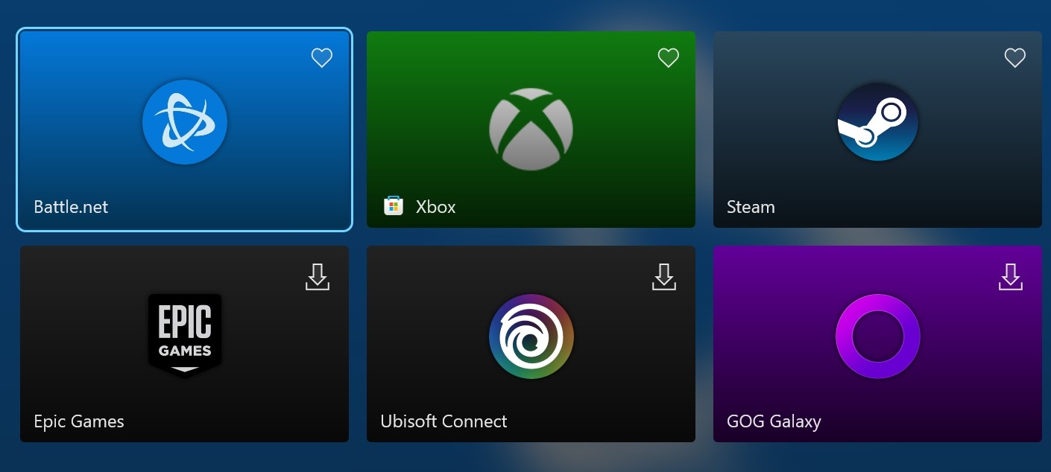
Task: Click the Ubisoft Connect label text
Action: (x=444, y=421)
